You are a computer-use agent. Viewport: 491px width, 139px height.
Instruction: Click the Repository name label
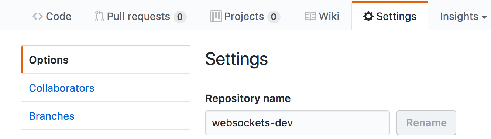coord(248,99)
